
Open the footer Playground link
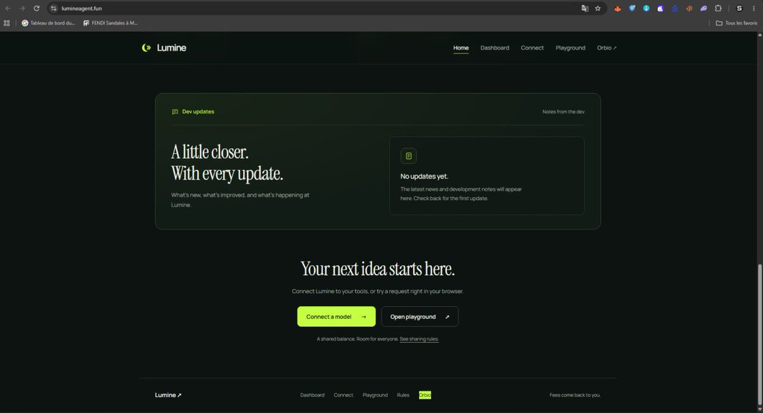tap(375, 395)
